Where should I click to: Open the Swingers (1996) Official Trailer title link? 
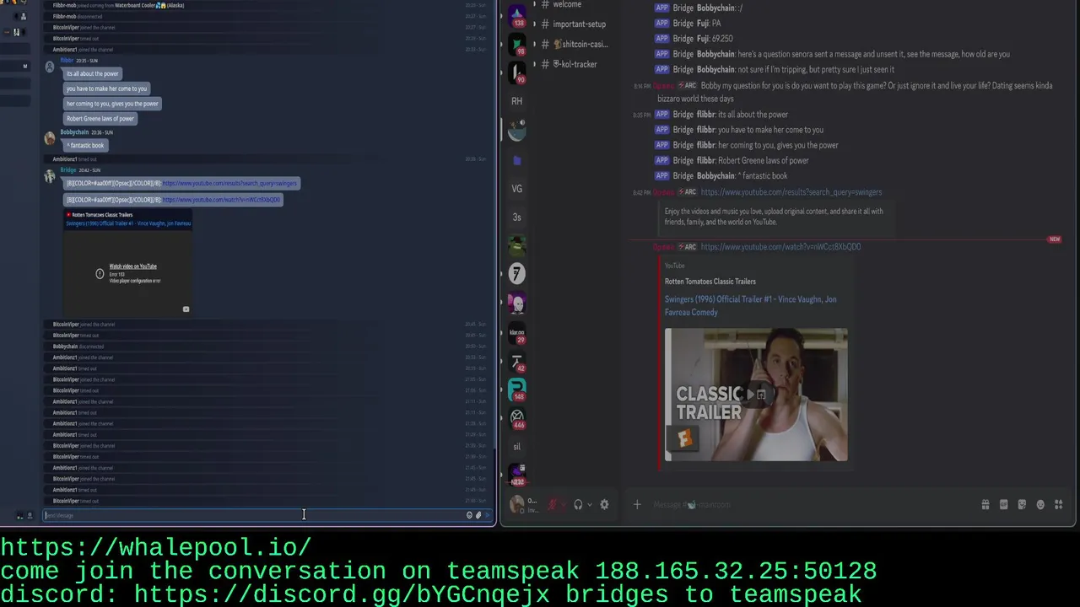tap(750, 305)
